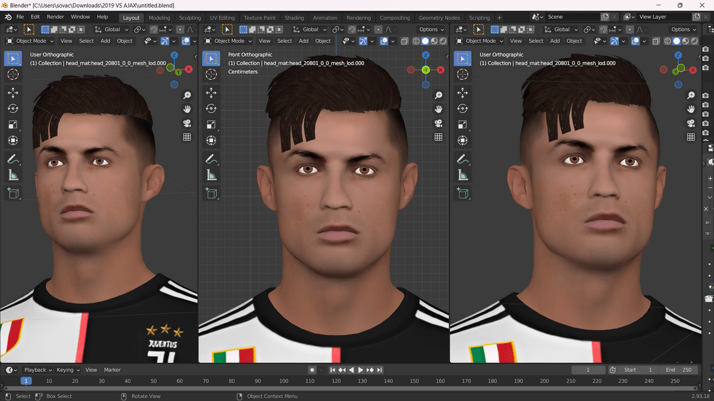
Task: Open the Global orientation dropdown in the middle viewport
Action: 305,29
